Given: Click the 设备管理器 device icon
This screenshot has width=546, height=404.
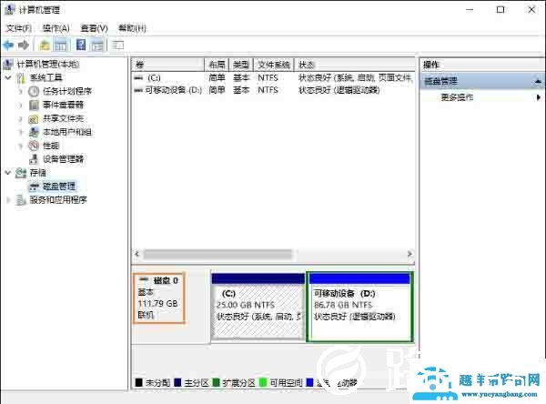Looking at the screenshot, I should (34, 159).
